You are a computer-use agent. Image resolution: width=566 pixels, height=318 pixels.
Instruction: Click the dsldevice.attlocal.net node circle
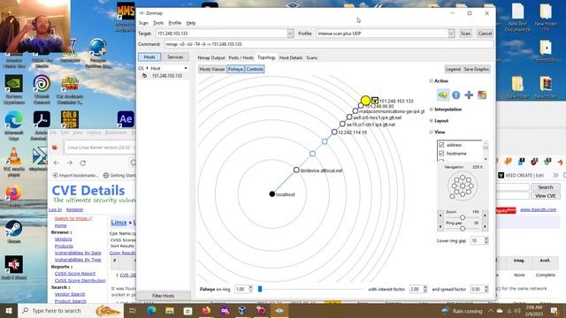click(x=296, y=170)
